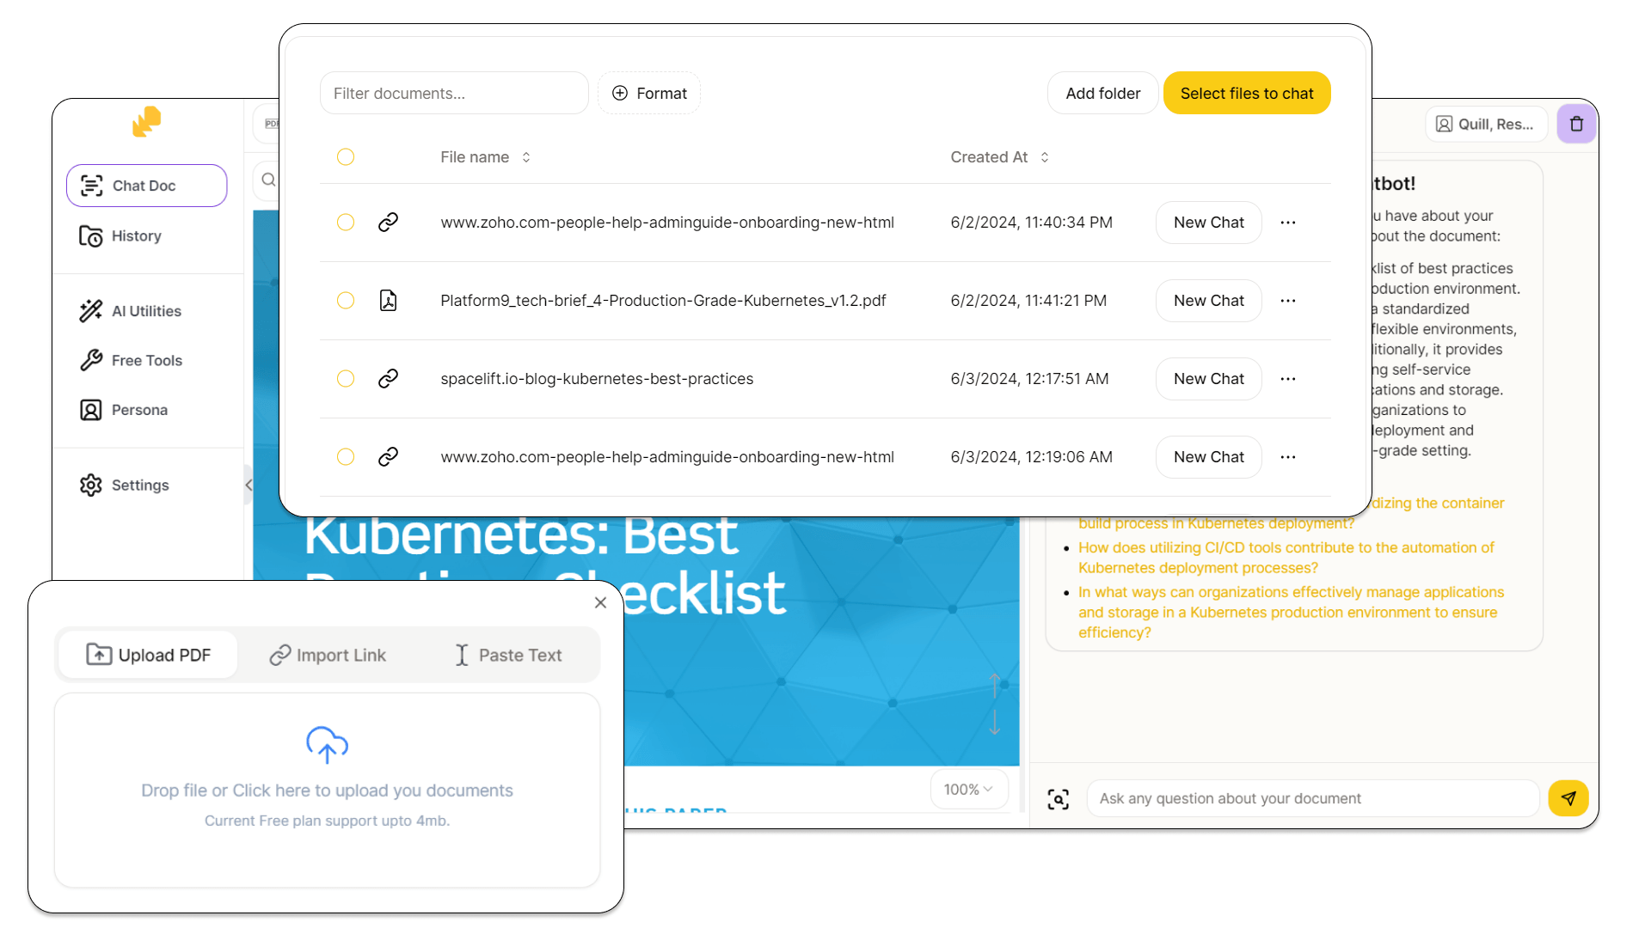Viewport: 1651px width, 928px height.
Task: Switch to the Import Link tab
Action: pyautogui.click(x=328, y=656)
